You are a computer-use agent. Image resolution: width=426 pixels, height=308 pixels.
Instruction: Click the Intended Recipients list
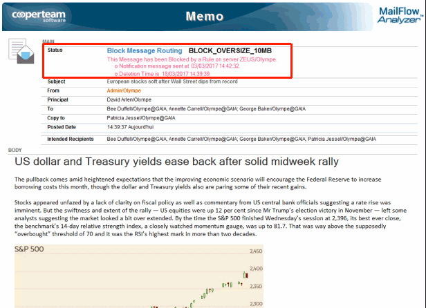click(241, 139)
